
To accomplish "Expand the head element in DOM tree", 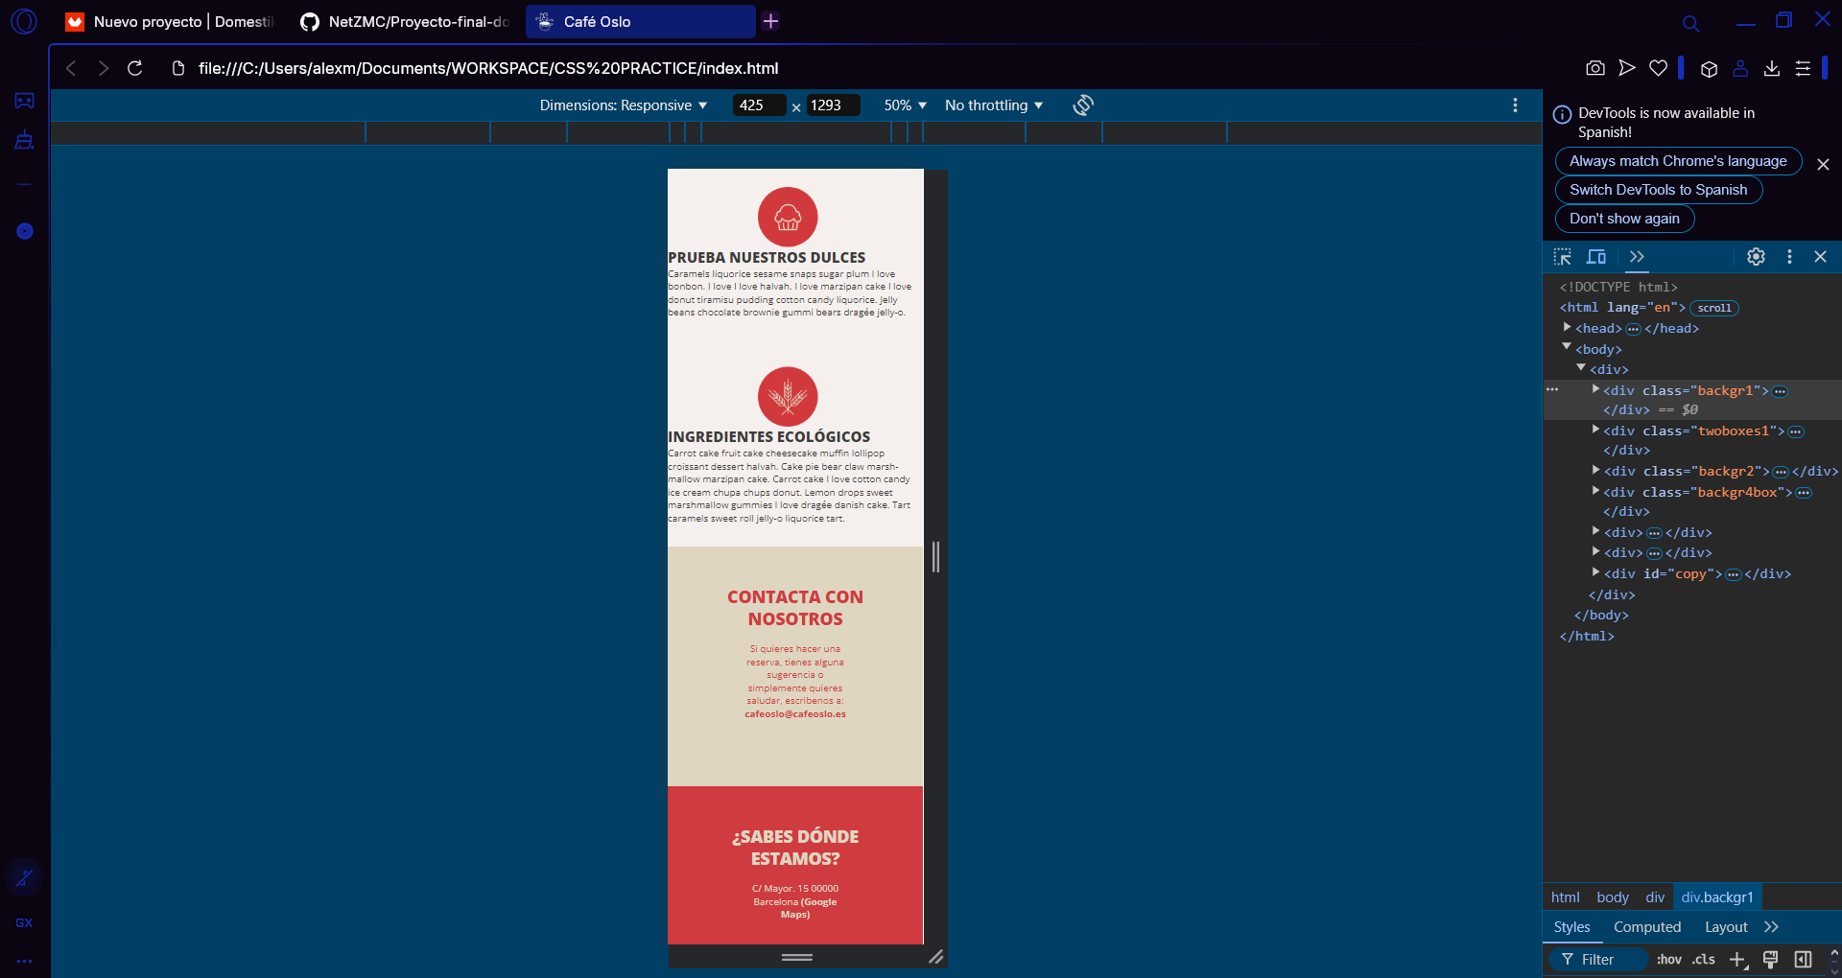I will tap(1568, 328).
